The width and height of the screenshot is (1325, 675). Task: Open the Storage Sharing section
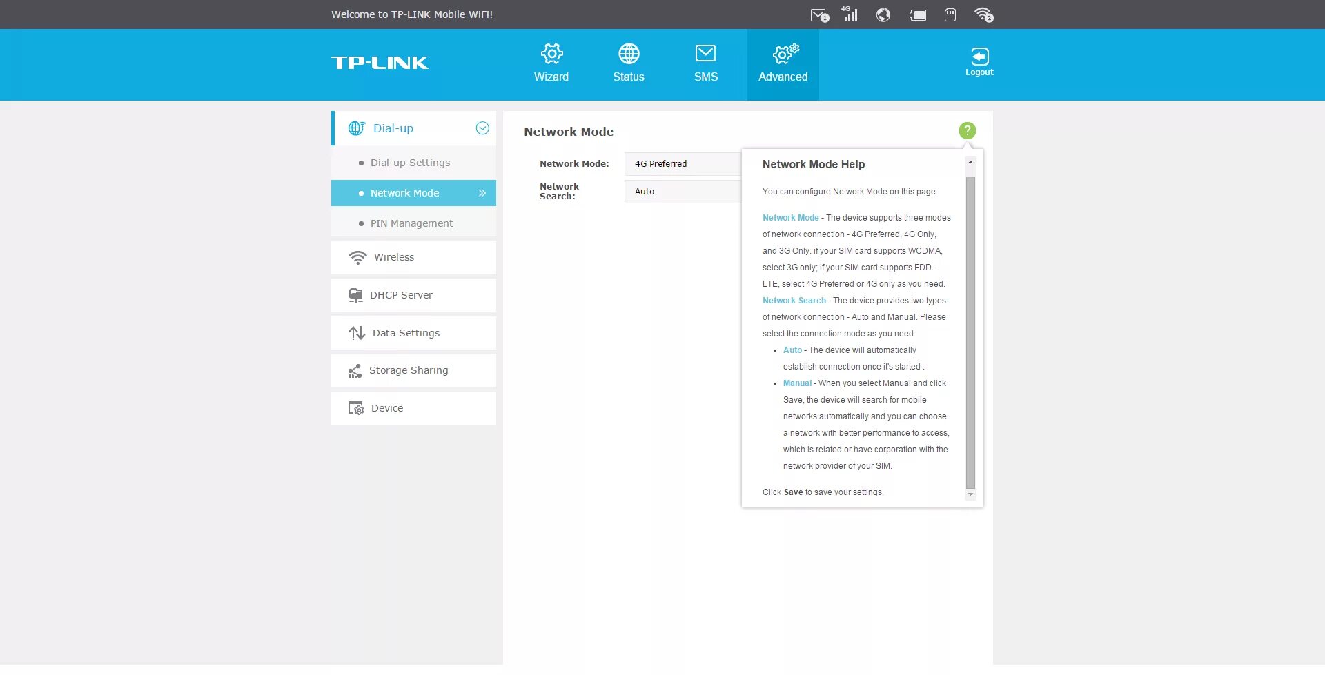click(x=413, y=370)
